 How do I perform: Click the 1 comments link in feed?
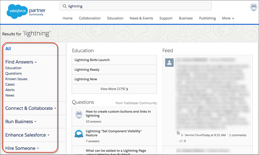coord(238,135)
